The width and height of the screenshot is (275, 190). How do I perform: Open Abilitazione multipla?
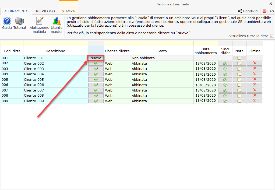pyautogui.click(x=40, y=25)
